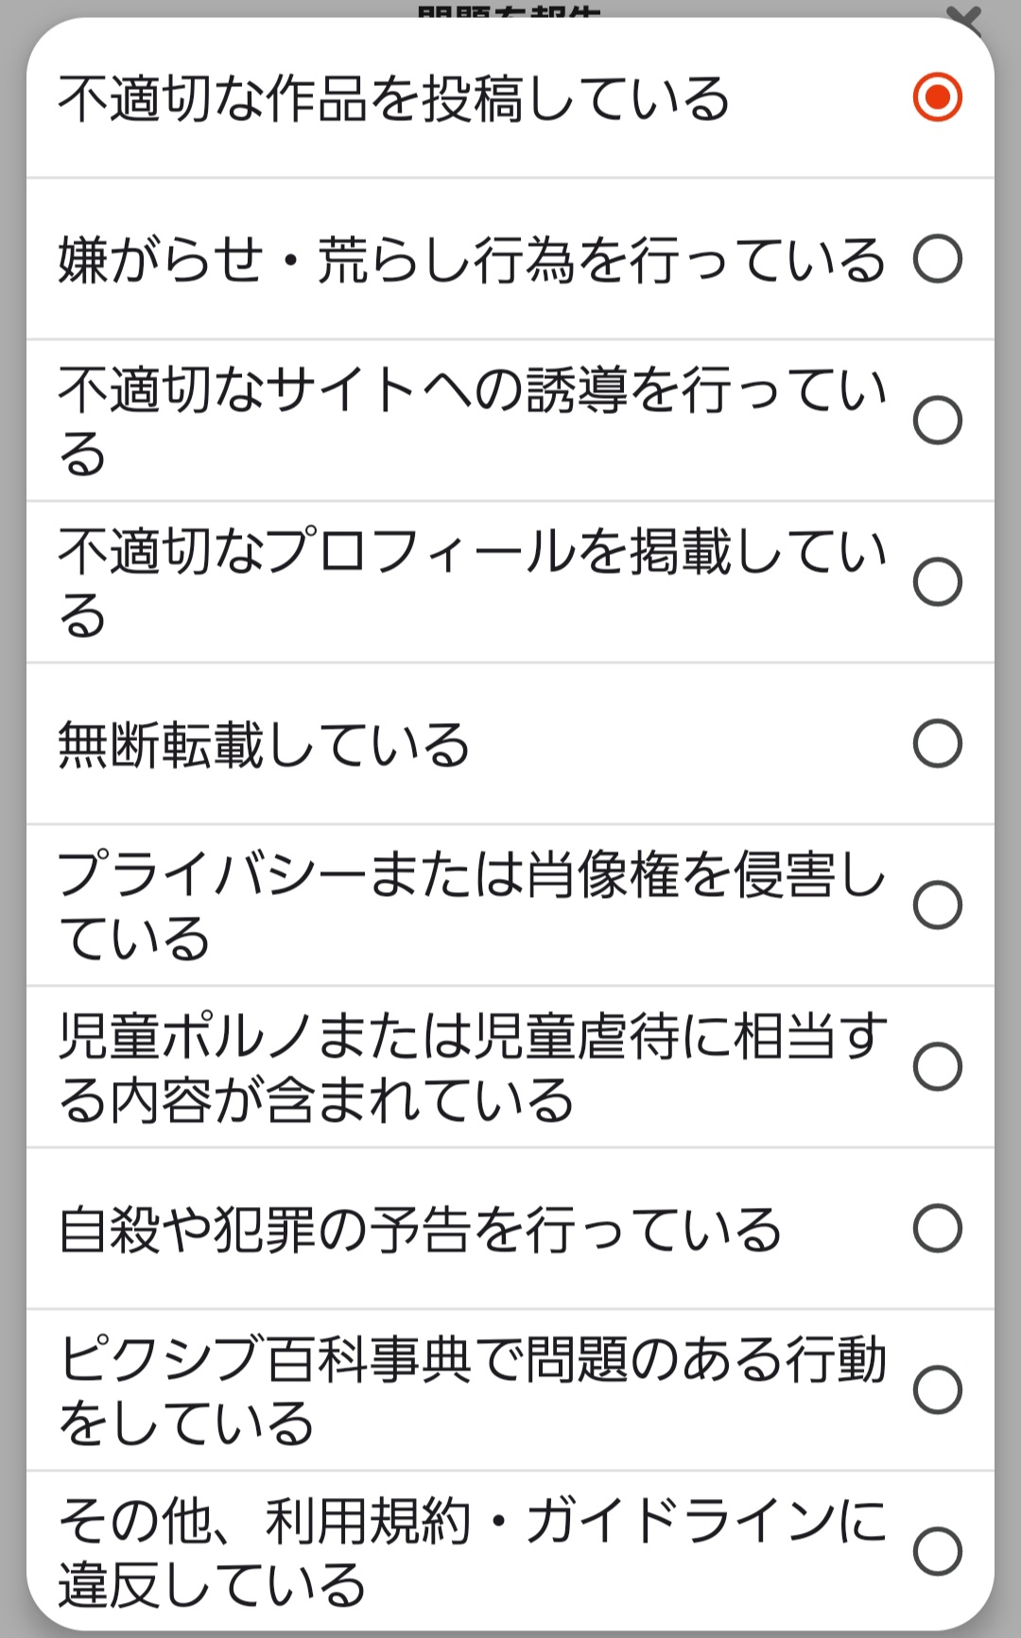Select the プライバシーまたは肖像権 radio button
This screenshot has width=1021, height=1638.
(937, 905)
